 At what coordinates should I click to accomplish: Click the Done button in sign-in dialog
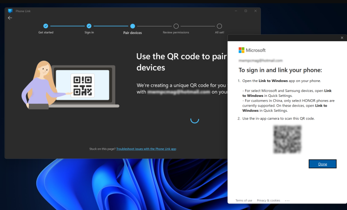[x=323, y=164]
